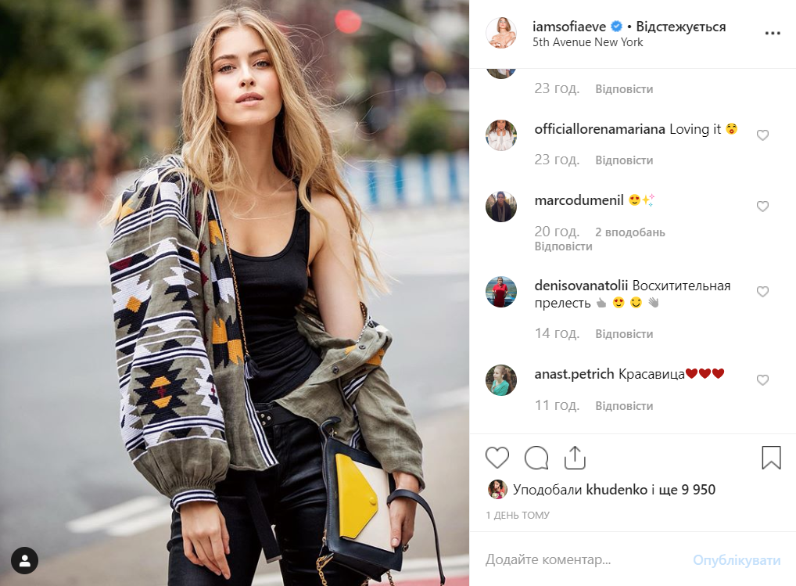Open the comment speech bubble icon
The image size is (796, 586).
click(x=536, y=458)
